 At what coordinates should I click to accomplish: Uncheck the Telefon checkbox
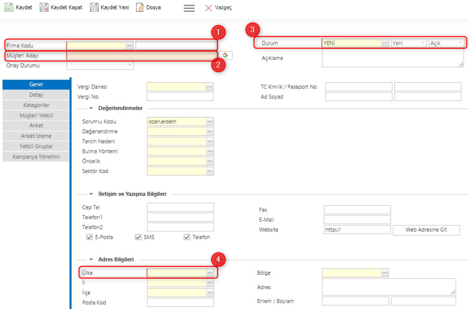point(186,237)
